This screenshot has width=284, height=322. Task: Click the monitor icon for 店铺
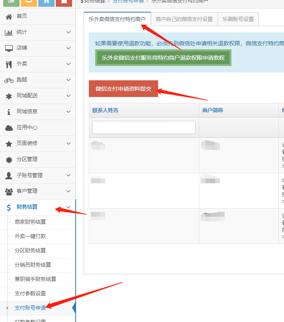coord(9,48)
